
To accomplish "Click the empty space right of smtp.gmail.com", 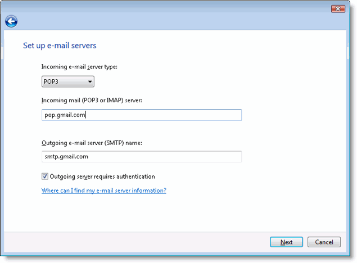I will 169,157.
